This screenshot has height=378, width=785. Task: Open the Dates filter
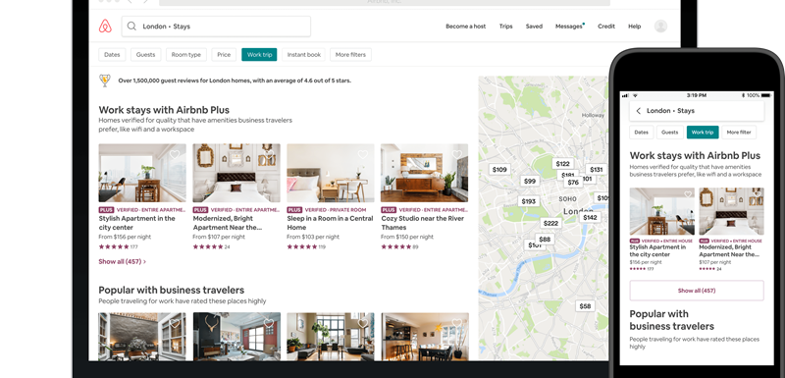pos(112,55)
